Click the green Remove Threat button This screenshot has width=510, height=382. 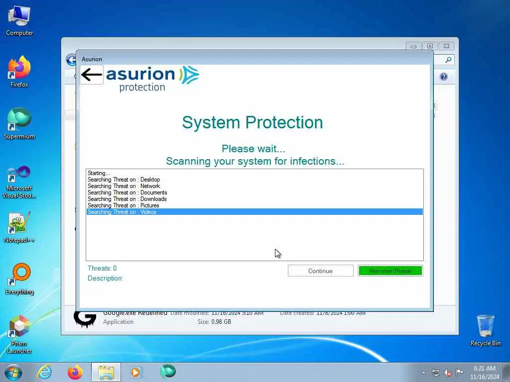click(x=390, y=271)
